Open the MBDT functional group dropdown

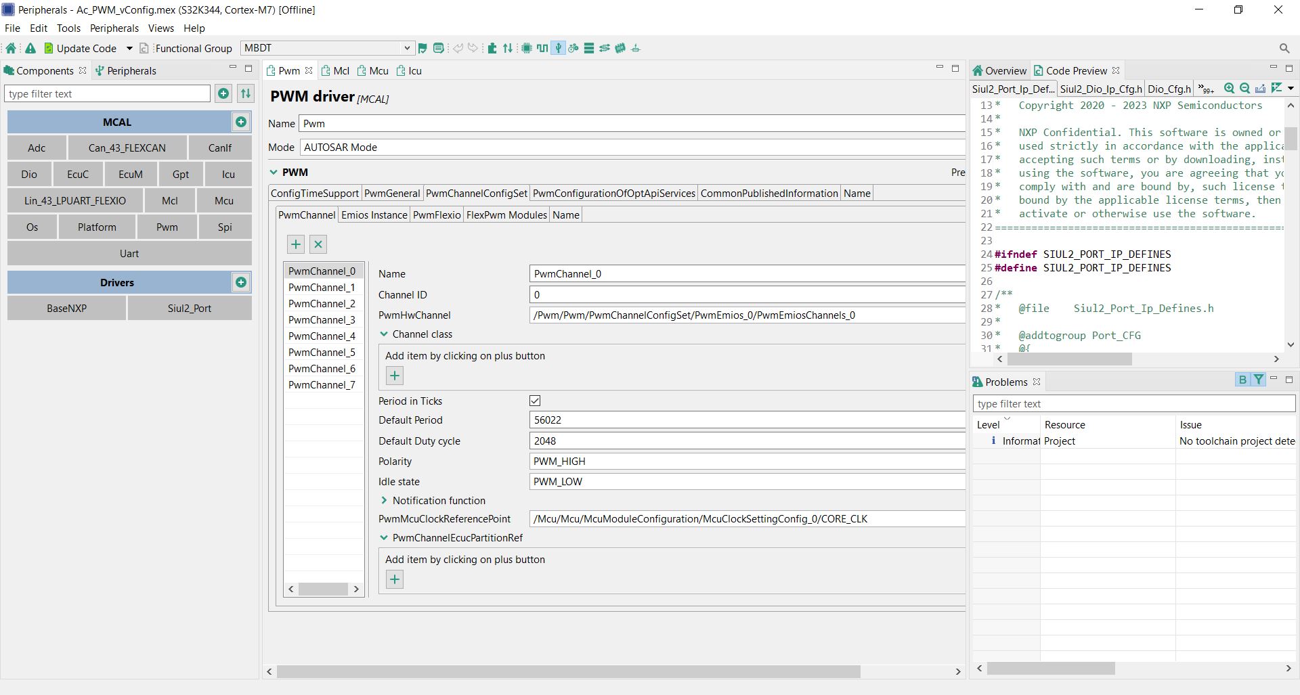tap(406, 47)
